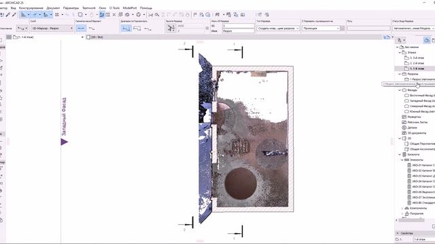
Task: Toggle the active trace reference icon
Action: pyautogui.click(x=102, y=15)
